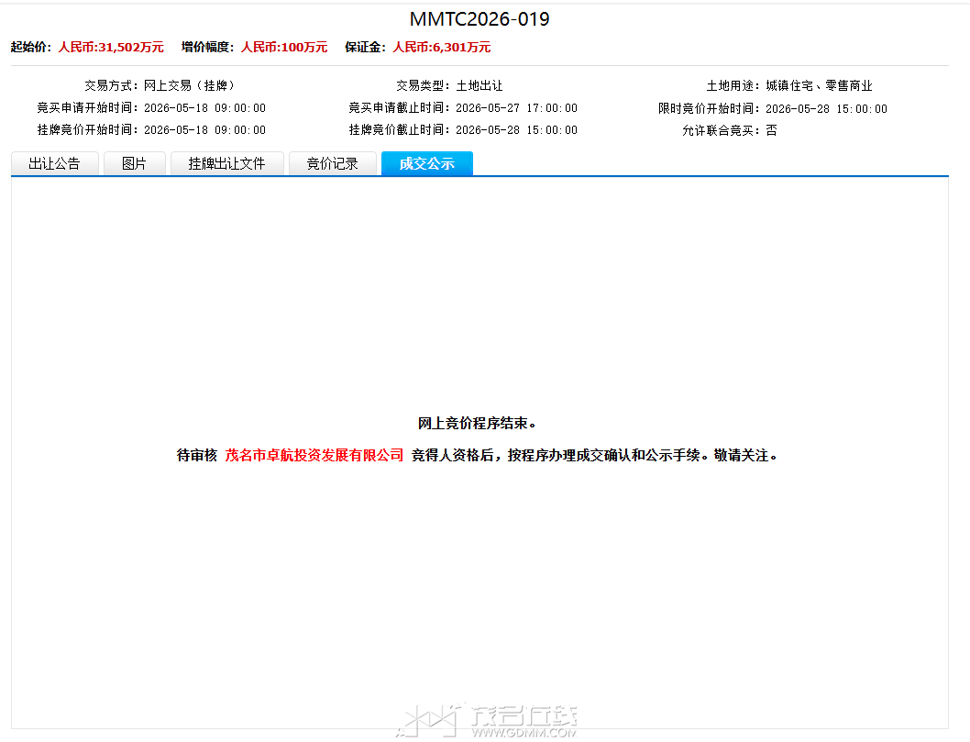The width and height of the screenshot is (970, 742).
Task: Click the 增价幅度 label
Action: tap(207, 47)
